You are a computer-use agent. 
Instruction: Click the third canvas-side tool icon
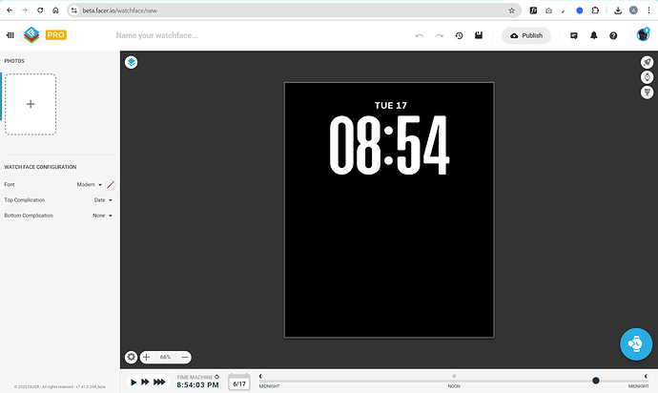pos(648,92)
